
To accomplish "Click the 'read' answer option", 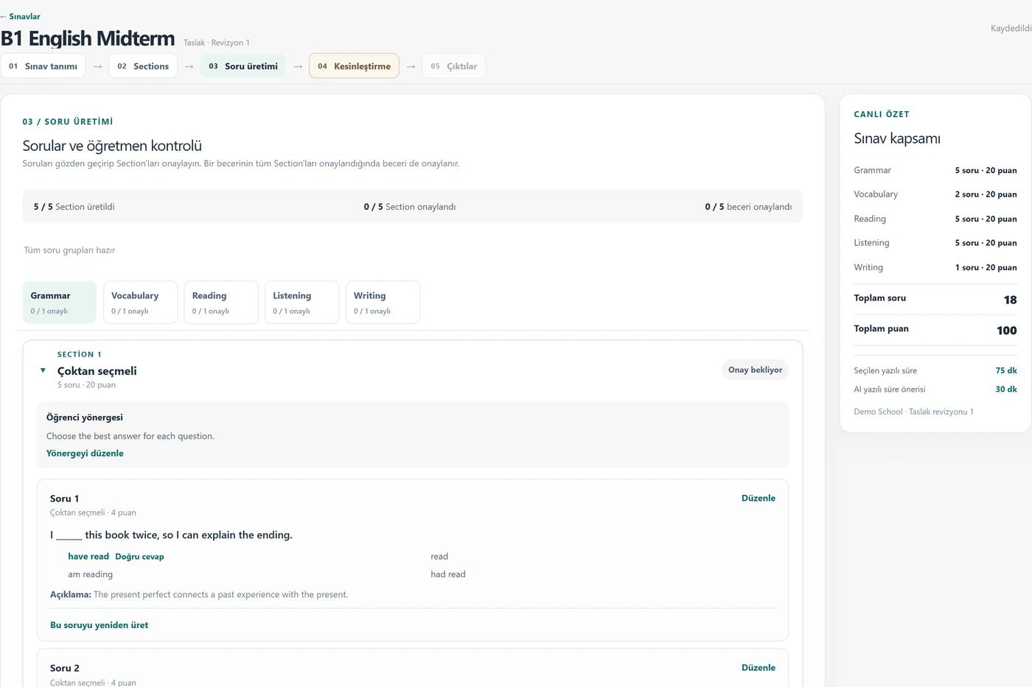I will 439,557.
